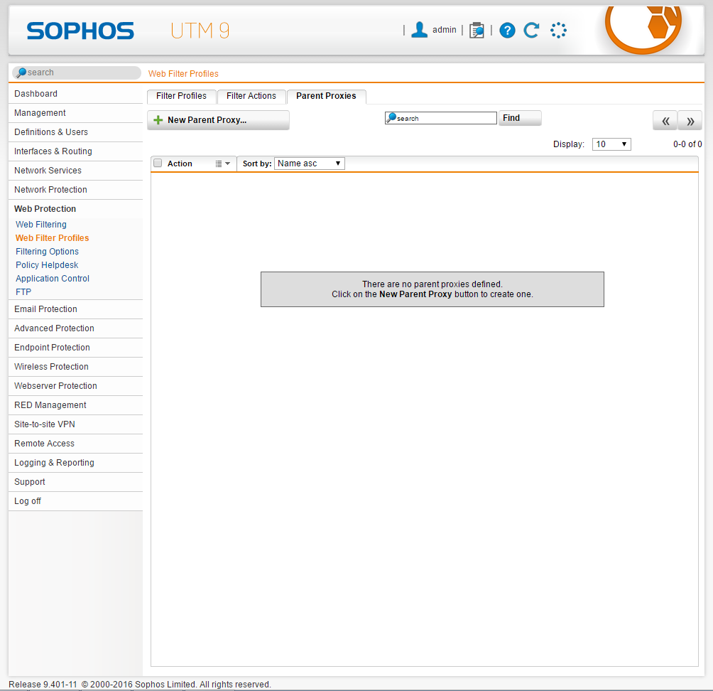The image size is (713, 691).
Task: Click the dotted circle busy indicator icon
Action: [x=558, y=31]
